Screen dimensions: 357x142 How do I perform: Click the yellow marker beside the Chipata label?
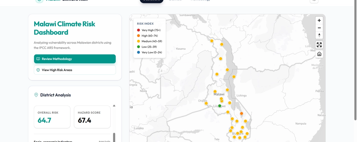(206, 103)
